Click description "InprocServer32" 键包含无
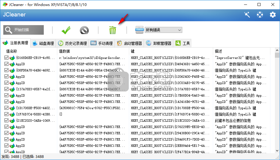 click(x=240, y=58)
